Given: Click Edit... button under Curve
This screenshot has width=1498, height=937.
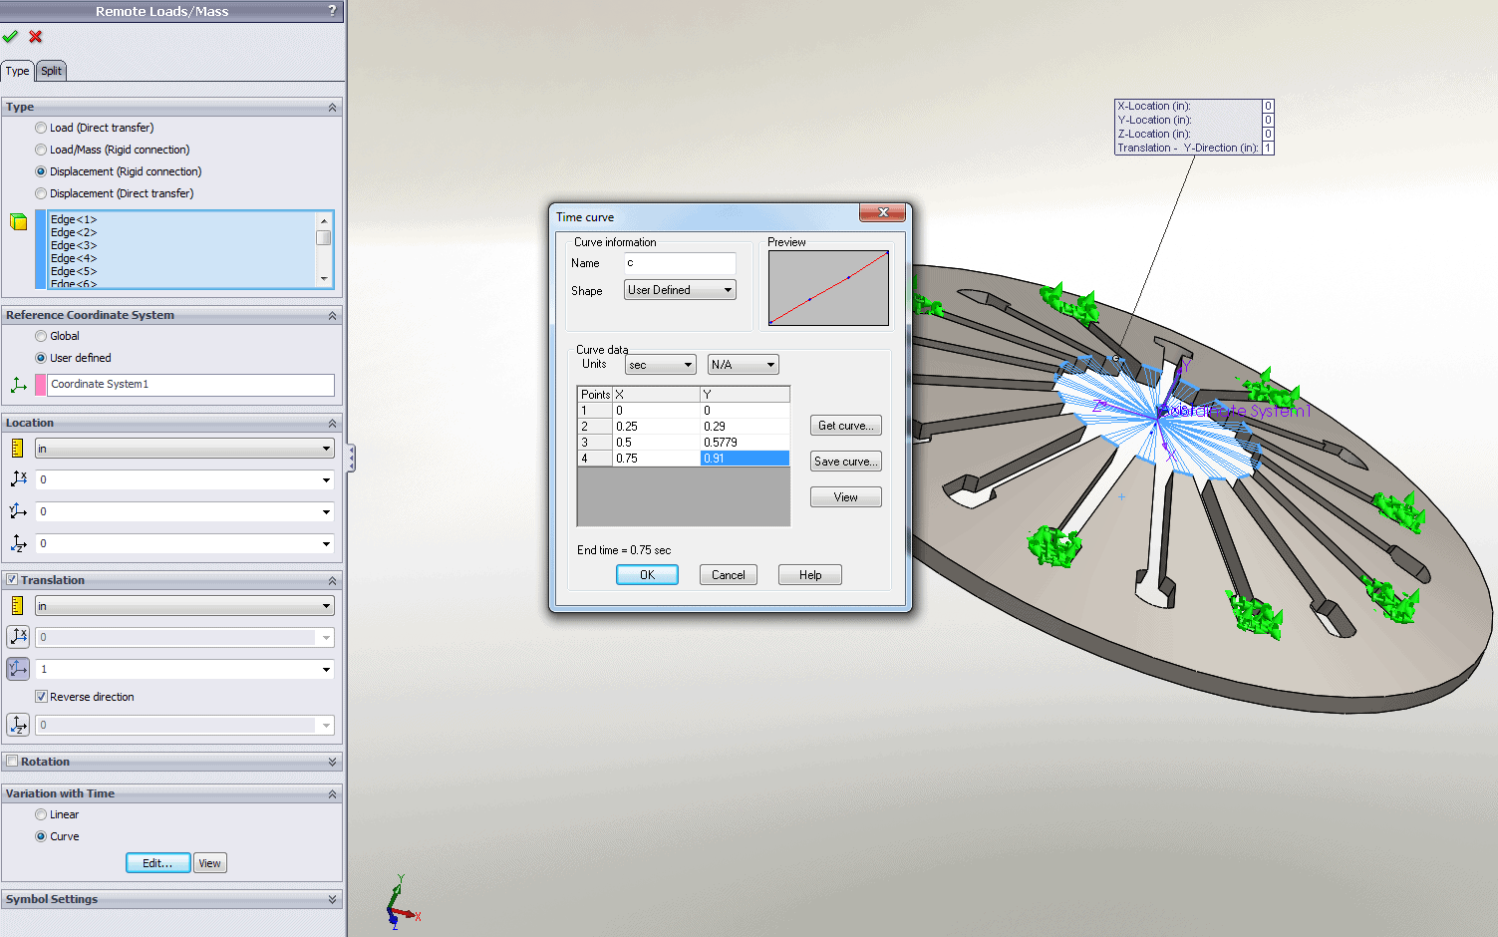Looking at the screenshot, I should [158, 863].
